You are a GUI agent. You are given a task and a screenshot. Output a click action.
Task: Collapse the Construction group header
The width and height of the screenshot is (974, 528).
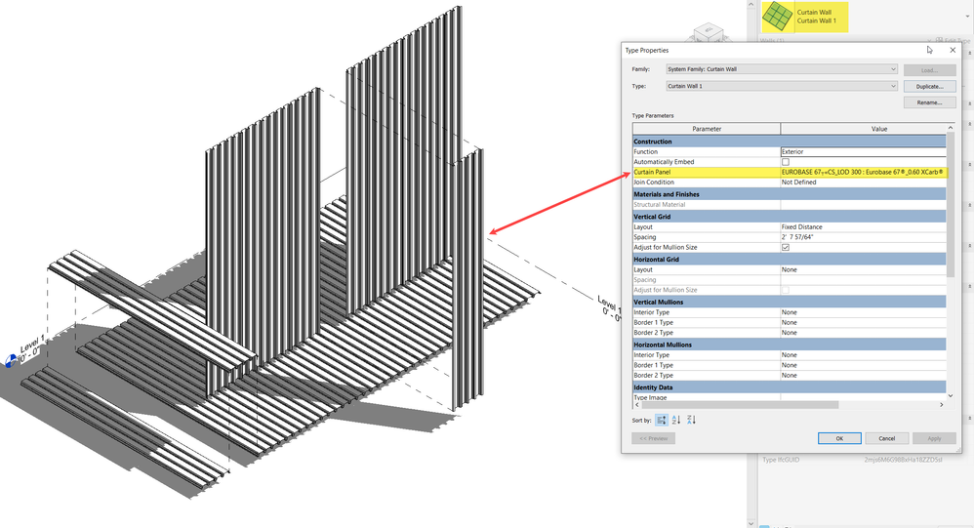click(x=789, y=141)
